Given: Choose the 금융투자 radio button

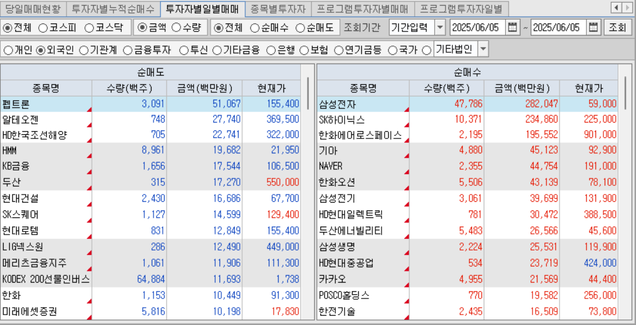Looking at the screenshot, I should [x=128, y=50].
